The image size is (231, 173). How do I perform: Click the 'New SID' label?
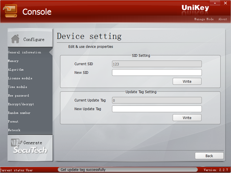[x=81, y=73]
